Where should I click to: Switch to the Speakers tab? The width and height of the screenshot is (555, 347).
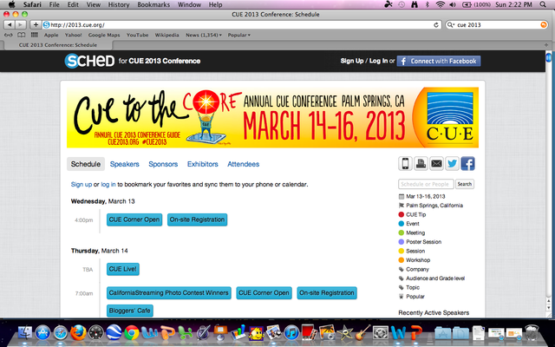124,164
